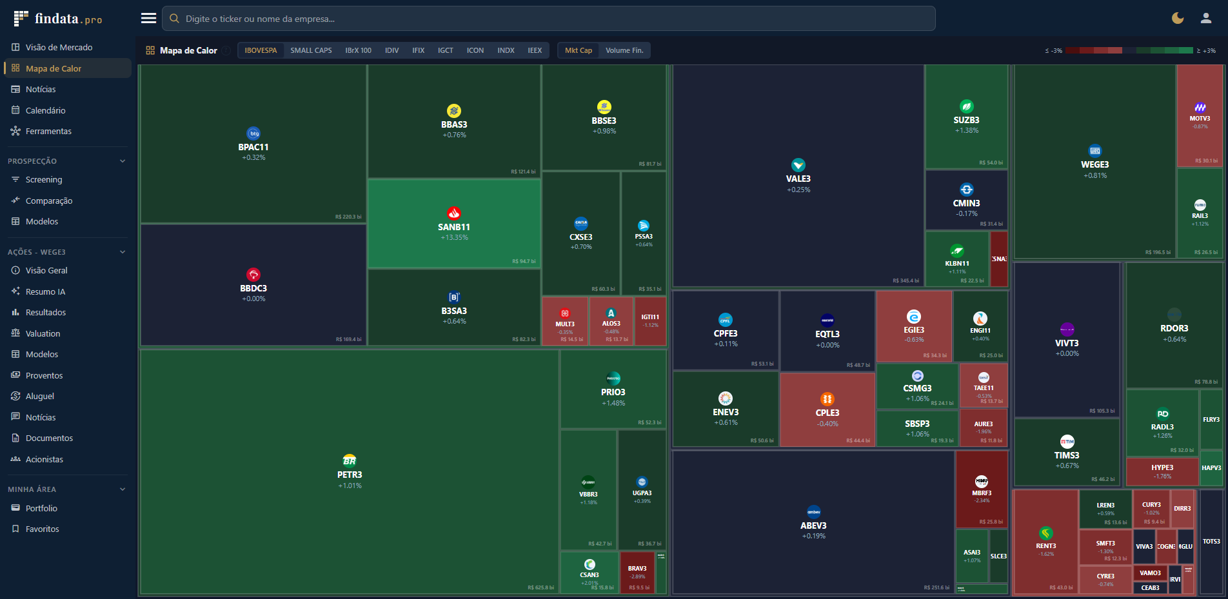Click the MBRF3 ticker label
This screenshot has height=599, width=1228.
(x=982, y=493)
